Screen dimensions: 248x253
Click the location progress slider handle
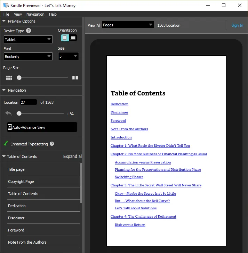click(x=19, y=113)
